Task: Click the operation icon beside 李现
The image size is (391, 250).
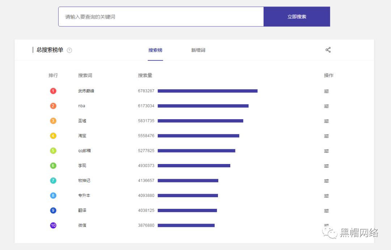Action: pyautogui.click(x=327, y=165)
